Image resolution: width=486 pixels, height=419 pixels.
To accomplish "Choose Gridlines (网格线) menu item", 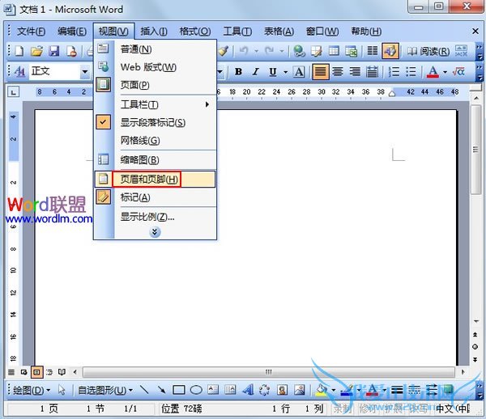I will 156,141.
